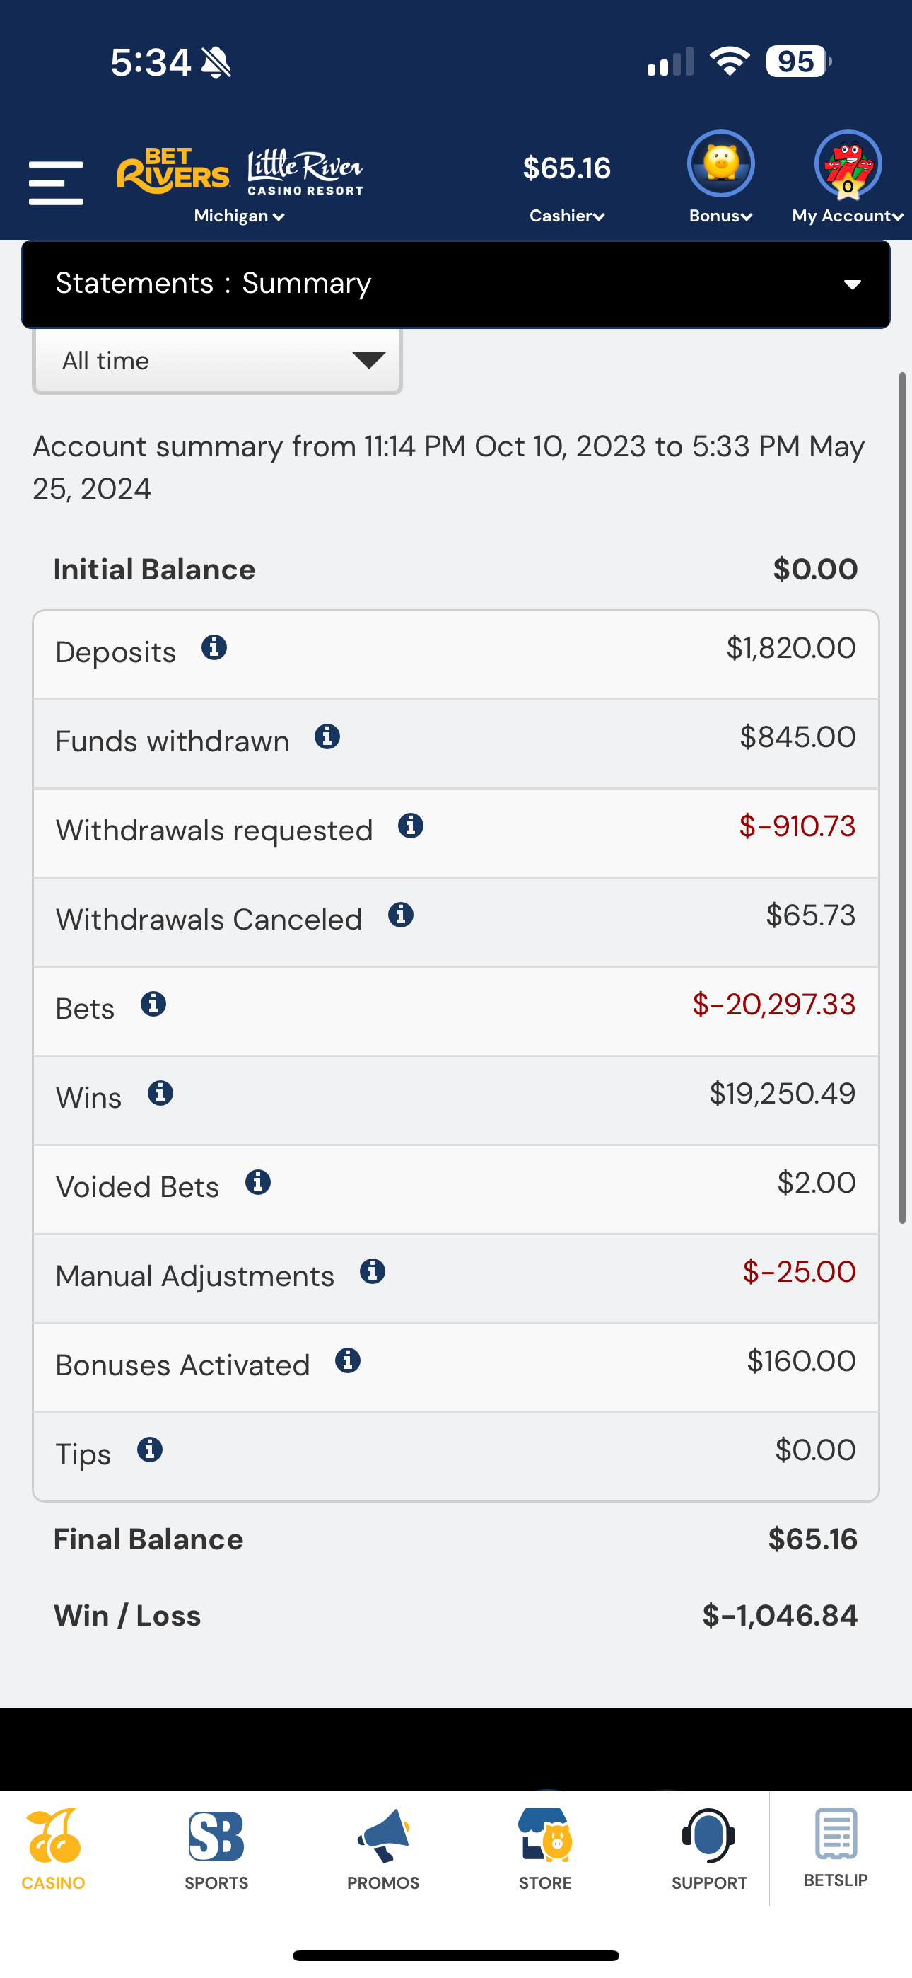This screenshot has height=1978, width=912.
Task: Tap the info icon beside Funds withdrawn
Action: [327, 737]
